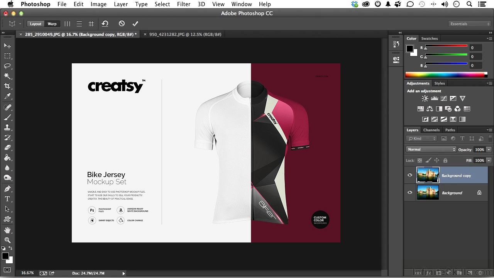Toggle visibility of the Background layer
This screenshot has height=278, width=494.
click(410, 193)
